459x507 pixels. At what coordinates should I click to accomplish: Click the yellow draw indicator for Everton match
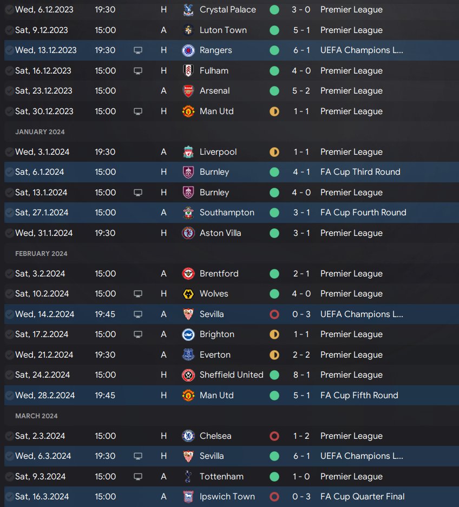(274, 355)
